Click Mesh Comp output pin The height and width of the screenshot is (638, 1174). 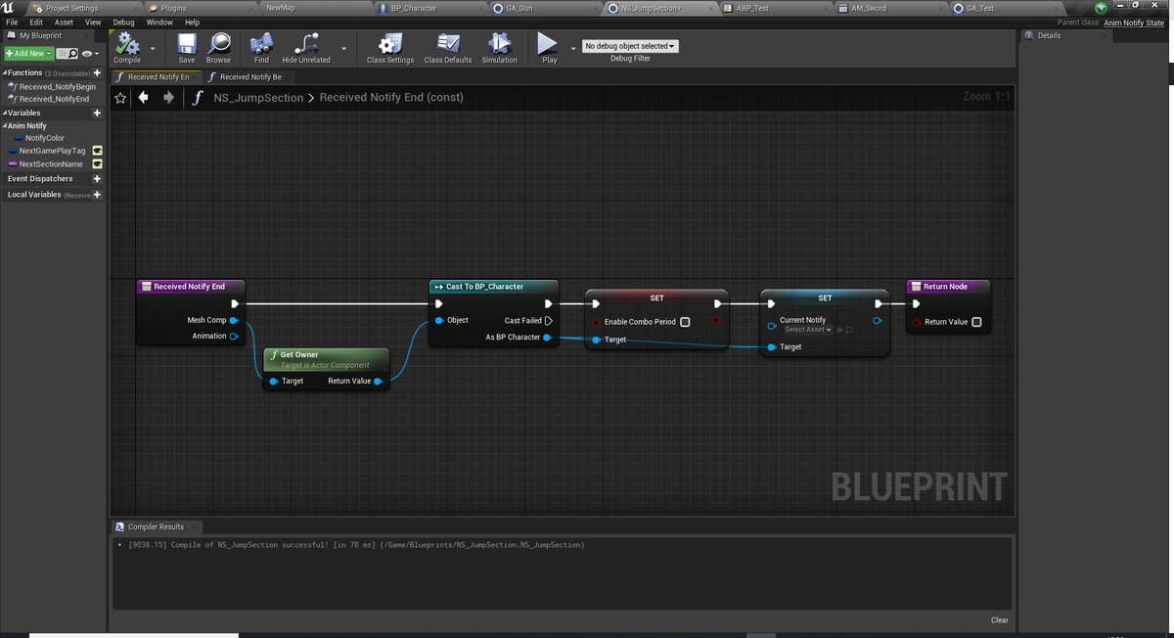pyautogui.click(x=234, y=320)
